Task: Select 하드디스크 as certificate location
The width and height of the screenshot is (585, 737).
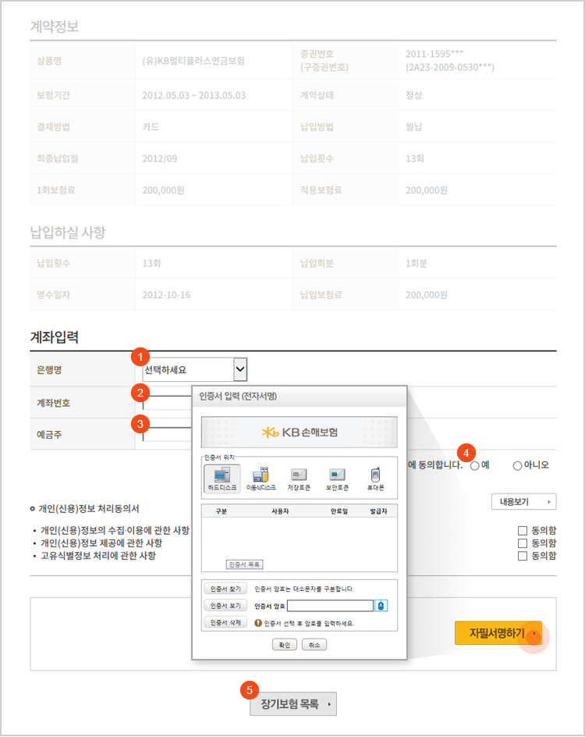Action: click(x=222, y=479)
